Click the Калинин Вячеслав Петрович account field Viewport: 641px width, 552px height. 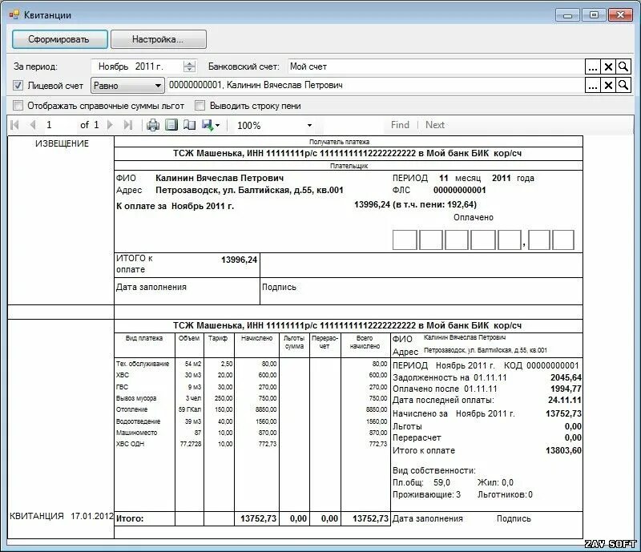point(375,85)
